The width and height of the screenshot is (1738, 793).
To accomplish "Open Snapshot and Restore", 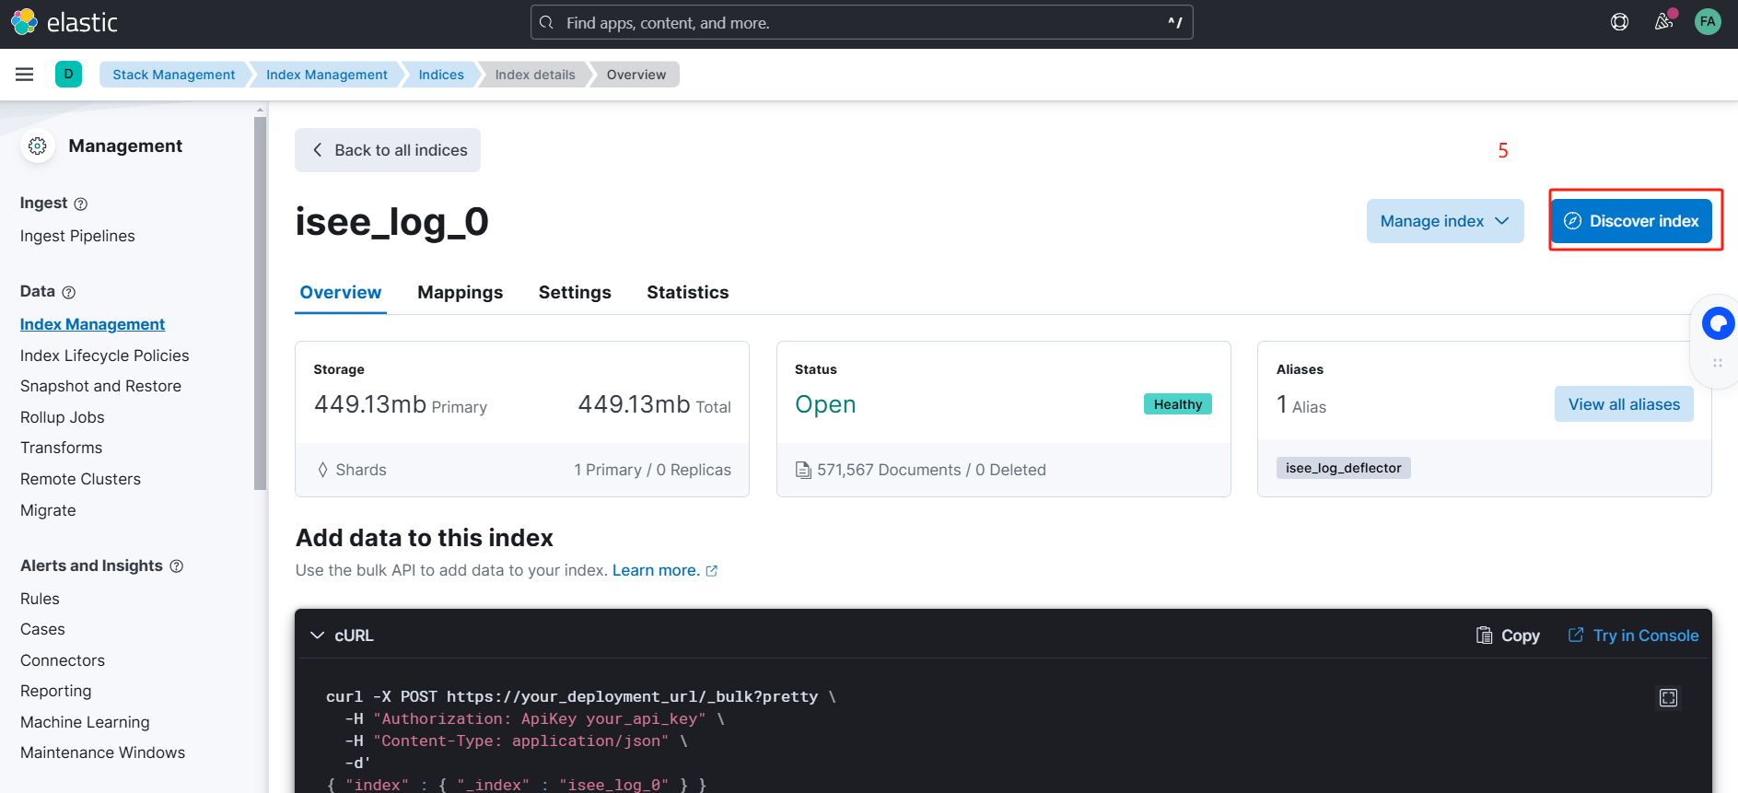I will (100, 386).
